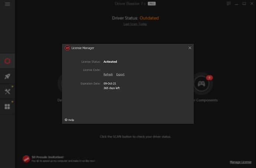Open Manage License link at the bottom right
The height and width of the screenshot is (168, 256).
(x=240, y=162)
